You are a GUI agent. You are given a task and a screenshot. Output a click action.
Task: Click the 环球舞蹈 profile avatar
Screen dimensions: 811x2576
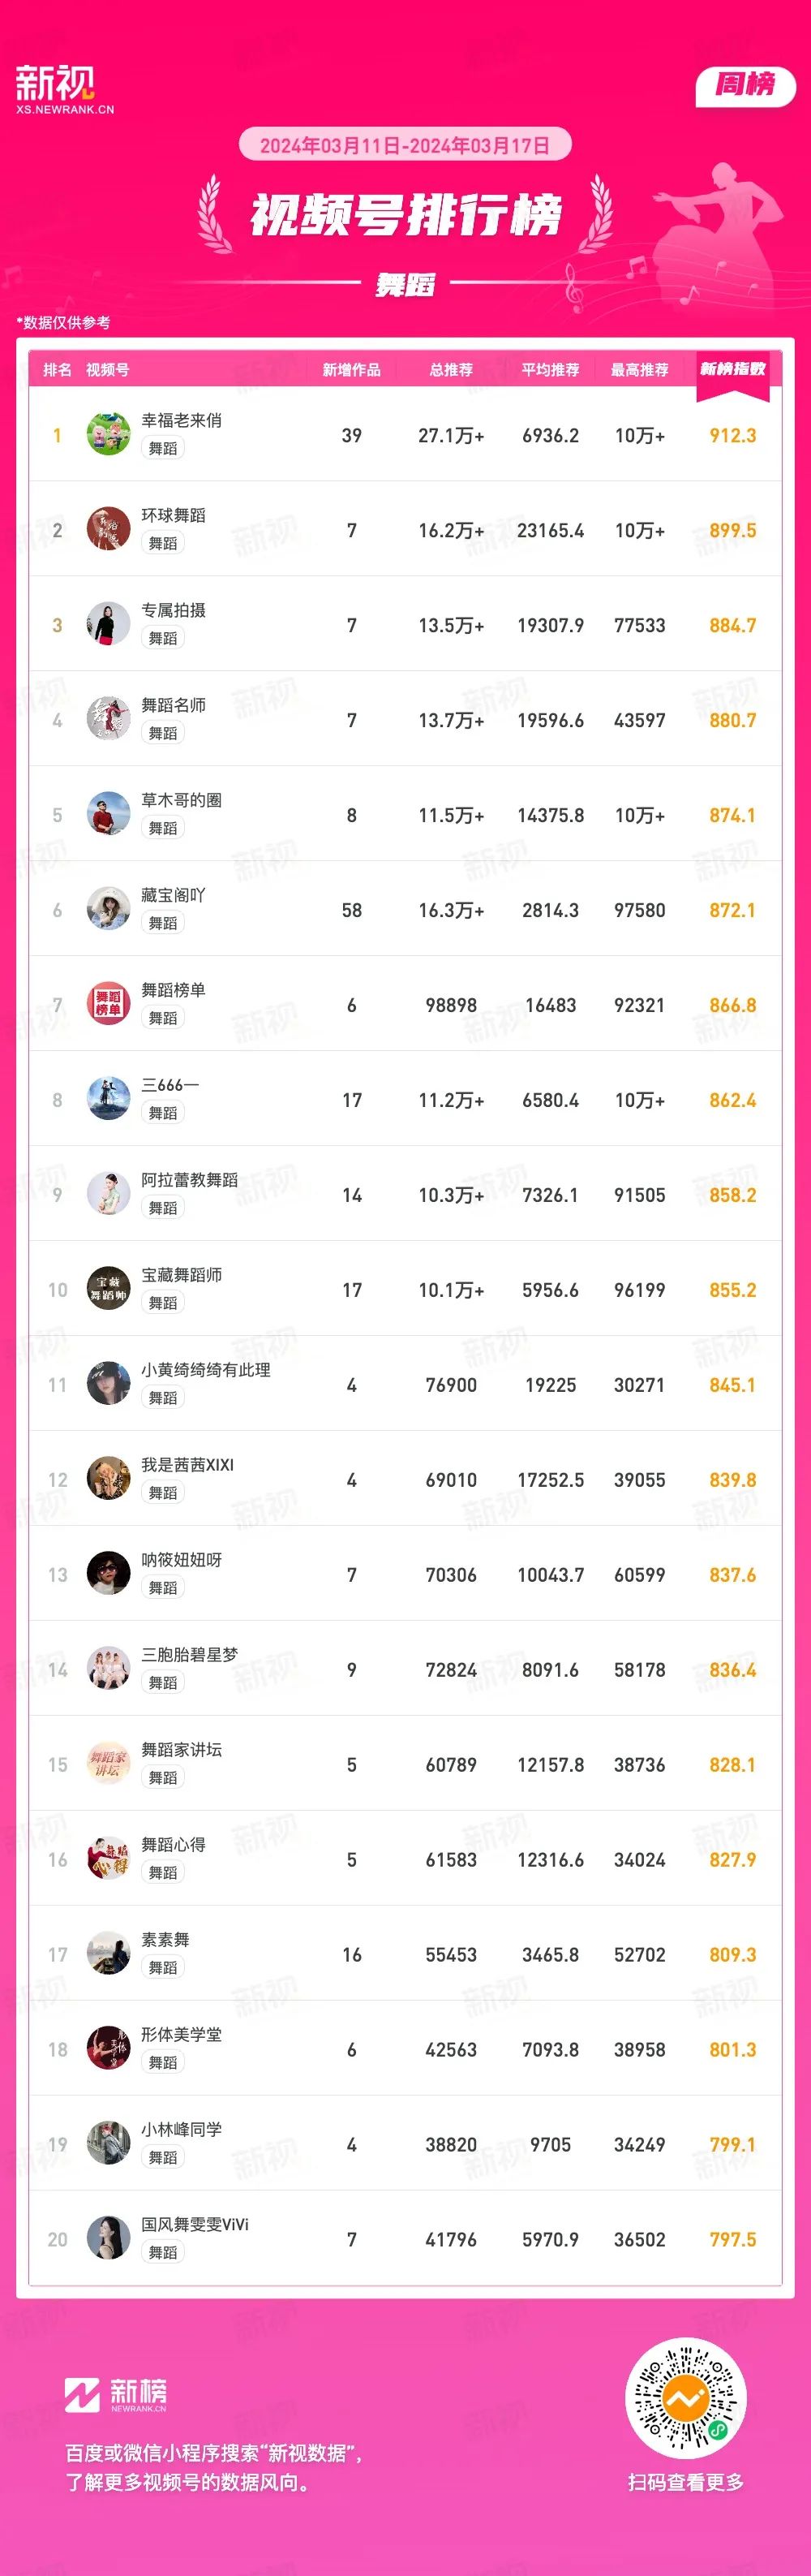[x=108, y=529]
